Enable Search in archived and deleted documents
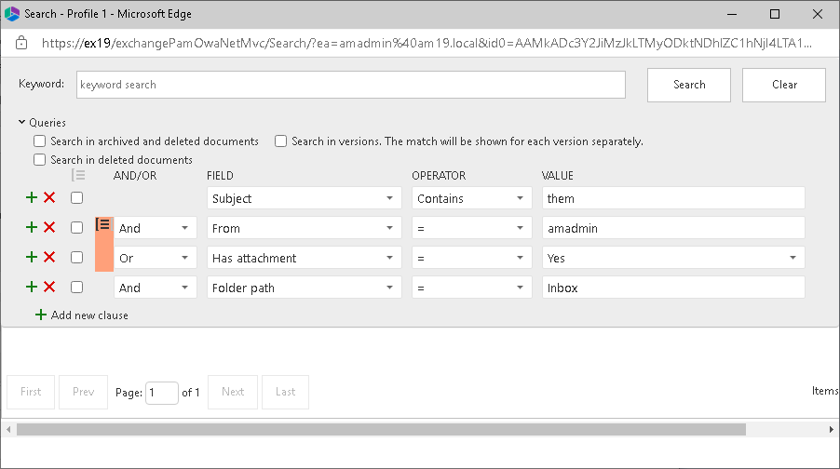The image size is (840, 469). pos(39,141)
